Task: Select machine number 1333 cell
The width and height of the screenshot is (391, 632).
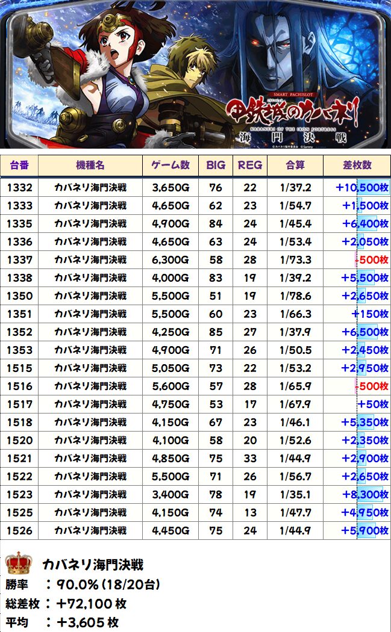Action: (19, 206)
